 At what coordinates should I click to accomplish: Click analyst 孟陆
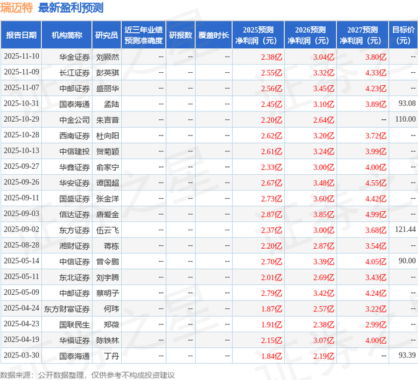112,104
